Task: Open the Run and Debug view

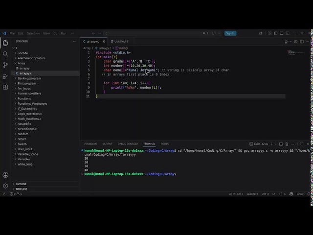Action: [x=5, y=76]
